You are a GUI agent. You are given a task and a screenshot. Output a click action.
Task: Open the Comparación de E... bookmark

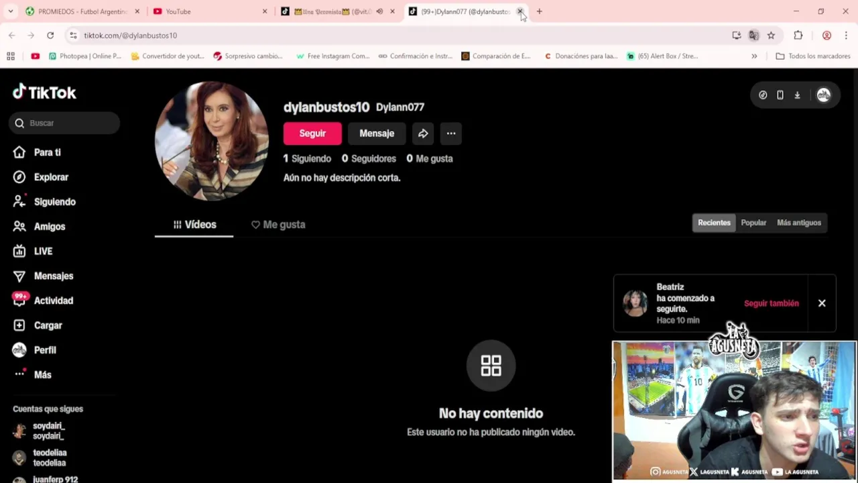click(496, 56)
